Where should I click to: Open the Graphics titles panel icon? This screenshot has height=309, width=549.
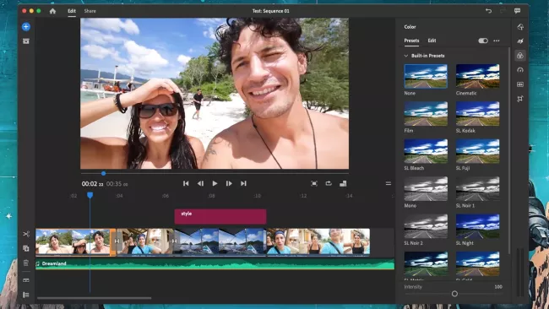point(520,27)
